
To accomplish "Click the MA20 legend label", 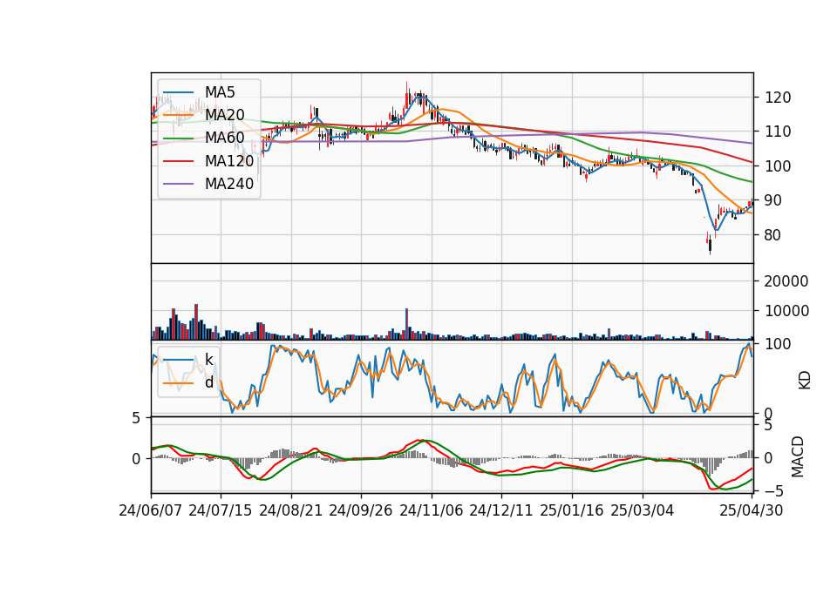I will pos(224,115).
